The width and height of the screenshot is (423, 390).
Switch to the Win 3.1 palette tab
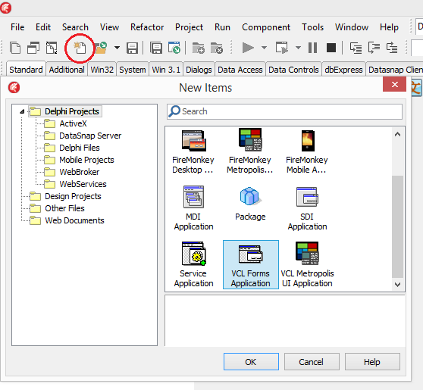[166, 69]
